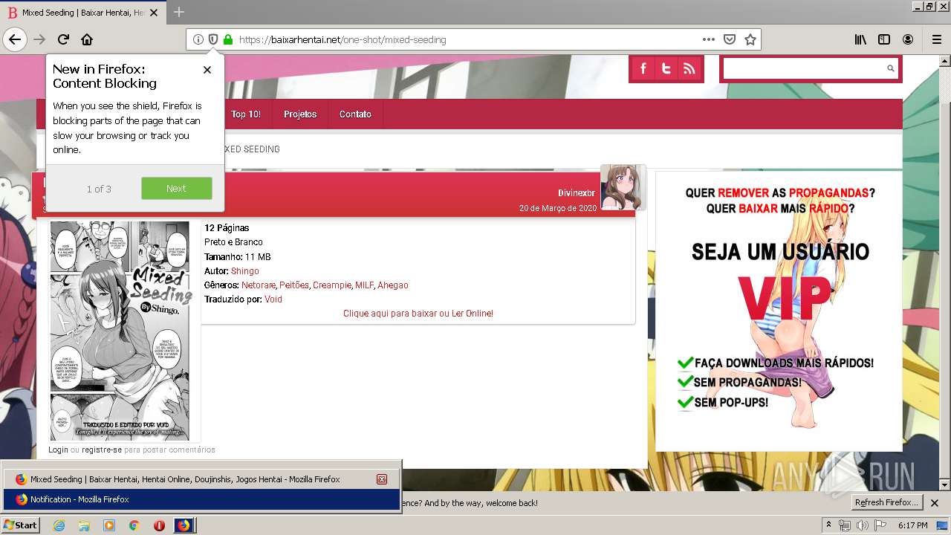Click the search magnifier icon
This screenshot has width=951, height=535.
(x=890, y=68)
